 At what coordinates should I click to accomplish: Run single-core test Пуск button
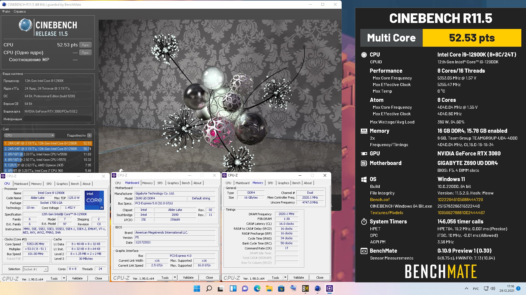click(85, 52)
